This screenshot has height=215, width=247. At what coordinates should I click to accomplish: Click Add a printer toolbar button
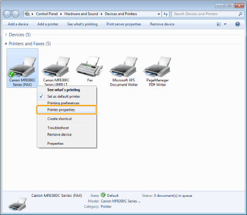click(x=48, y=24)
